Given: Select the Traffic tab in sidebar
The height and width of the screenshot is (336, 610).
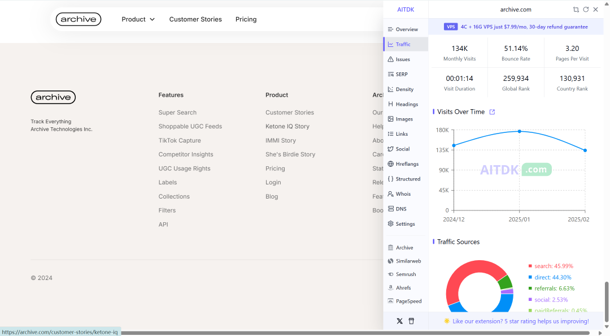Looking at the screenshot, I should click(x=406, y=44).
